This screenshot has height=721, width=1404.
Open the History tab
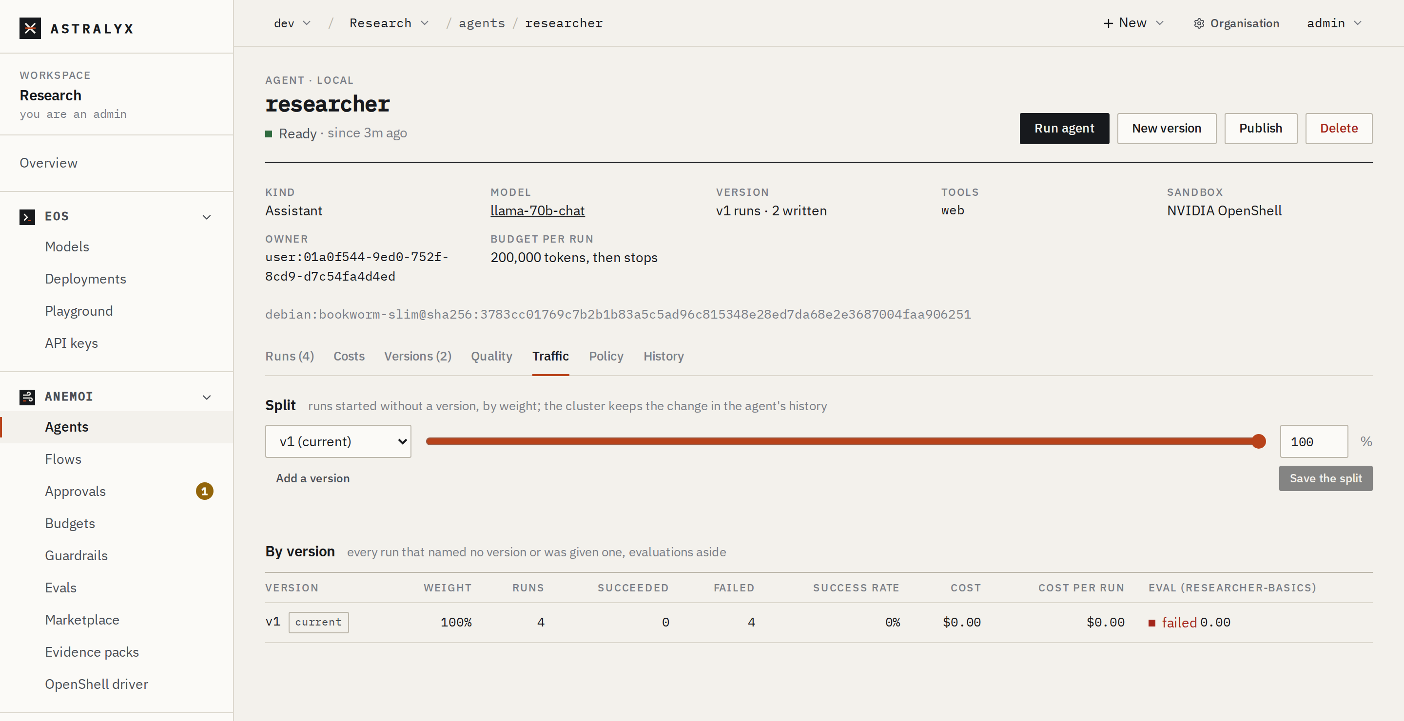[x=663, y=356]
